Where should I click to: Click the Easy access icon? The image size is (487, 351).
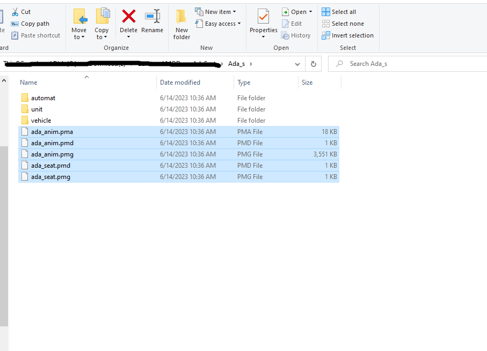(x=199, y=24)
